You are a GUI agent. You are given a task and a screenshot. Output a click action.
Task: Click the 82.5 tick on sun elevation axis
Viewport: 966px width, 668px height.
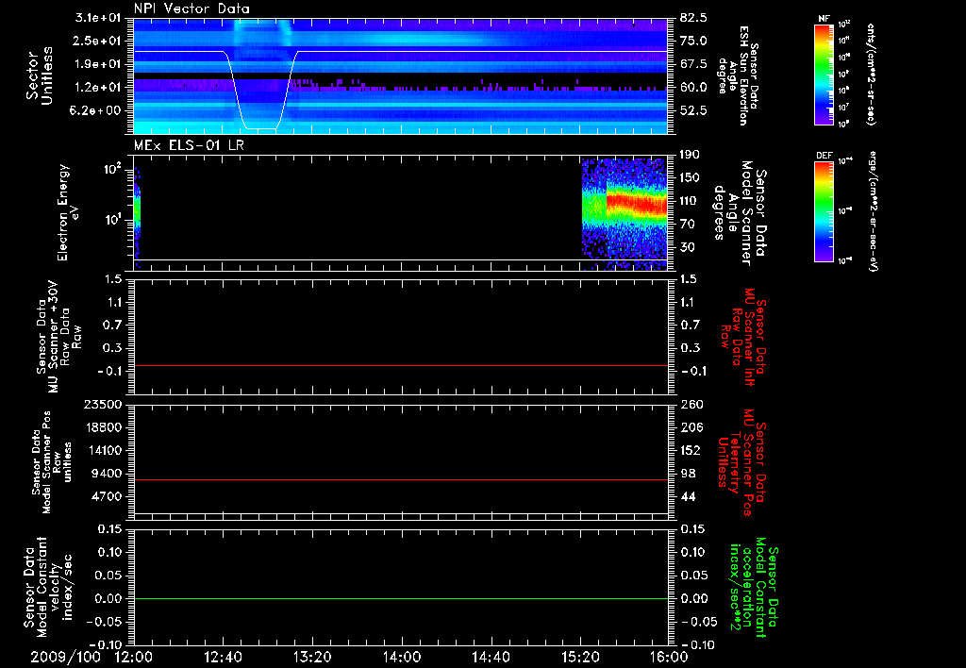click(x=693, y=18)
